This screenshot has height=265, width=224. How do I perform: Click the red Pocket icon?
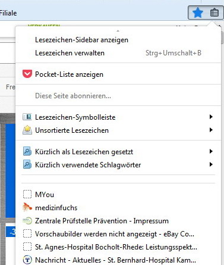point(27,74)
